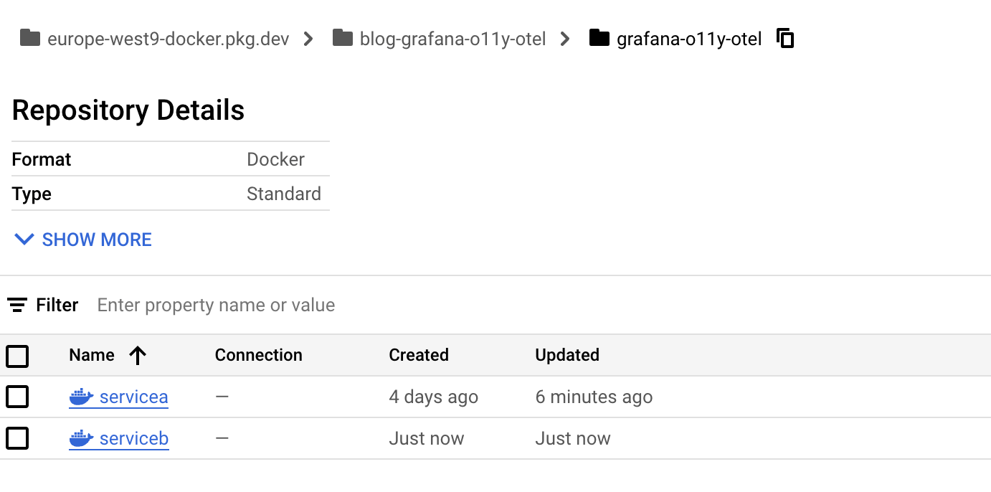Click the Filter list icon
The width and height of the screenshot is (991, 492).
[x=17, y=305]
